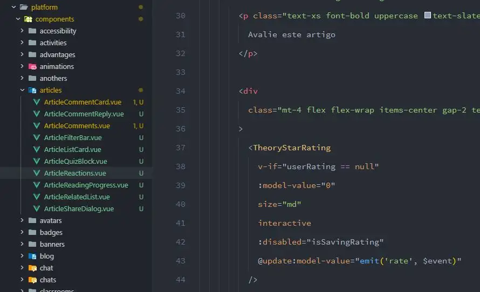
Task: Click the anothers folder icon
Action: (x=32, y=78)
